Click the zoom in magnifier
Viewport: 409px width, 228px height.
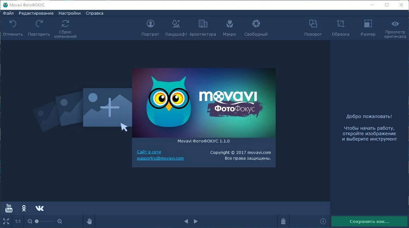60,221
